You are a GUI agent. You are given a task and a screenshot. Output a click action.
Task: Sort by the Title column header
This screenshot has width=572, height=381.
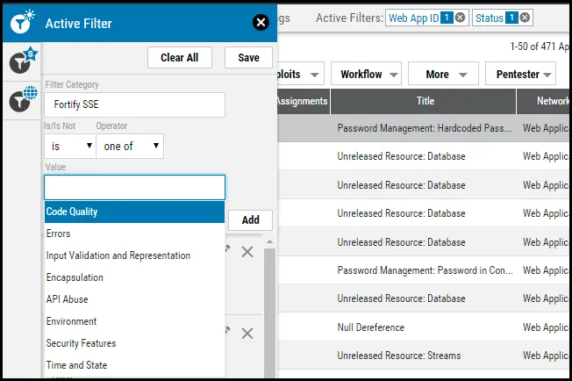click(x=424, y=101)
